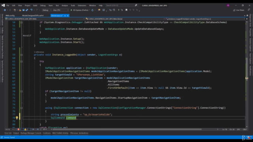Click the New Project toolbar icon

click(15, 10)
